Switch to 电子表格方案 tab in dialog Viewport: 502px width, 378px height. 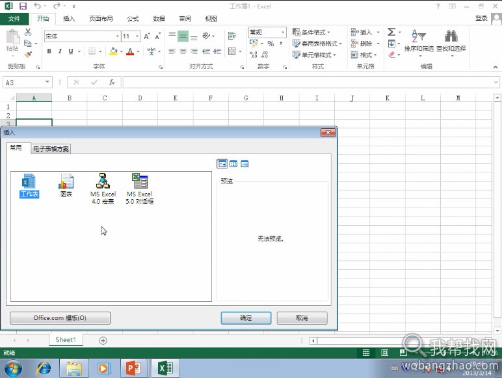pyautogui.click(x=51, y=148)
